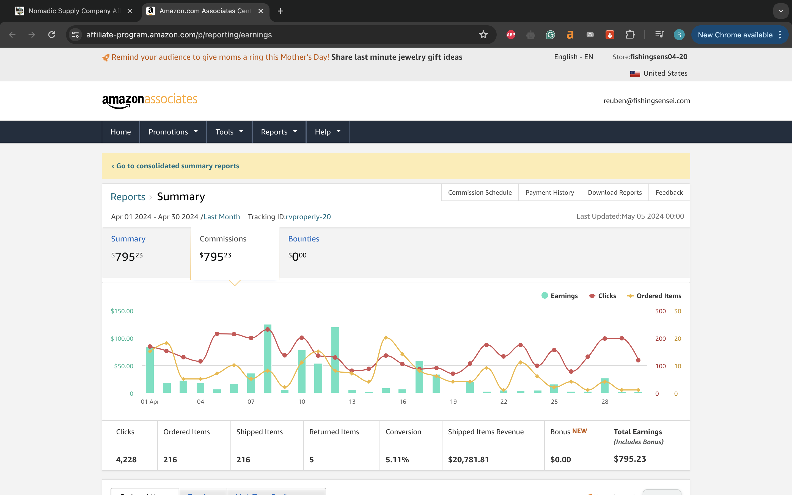Image resolution: width=792 pixels, height=495 pixels.
Task: Click the red download extension icon
Action: 610,35
